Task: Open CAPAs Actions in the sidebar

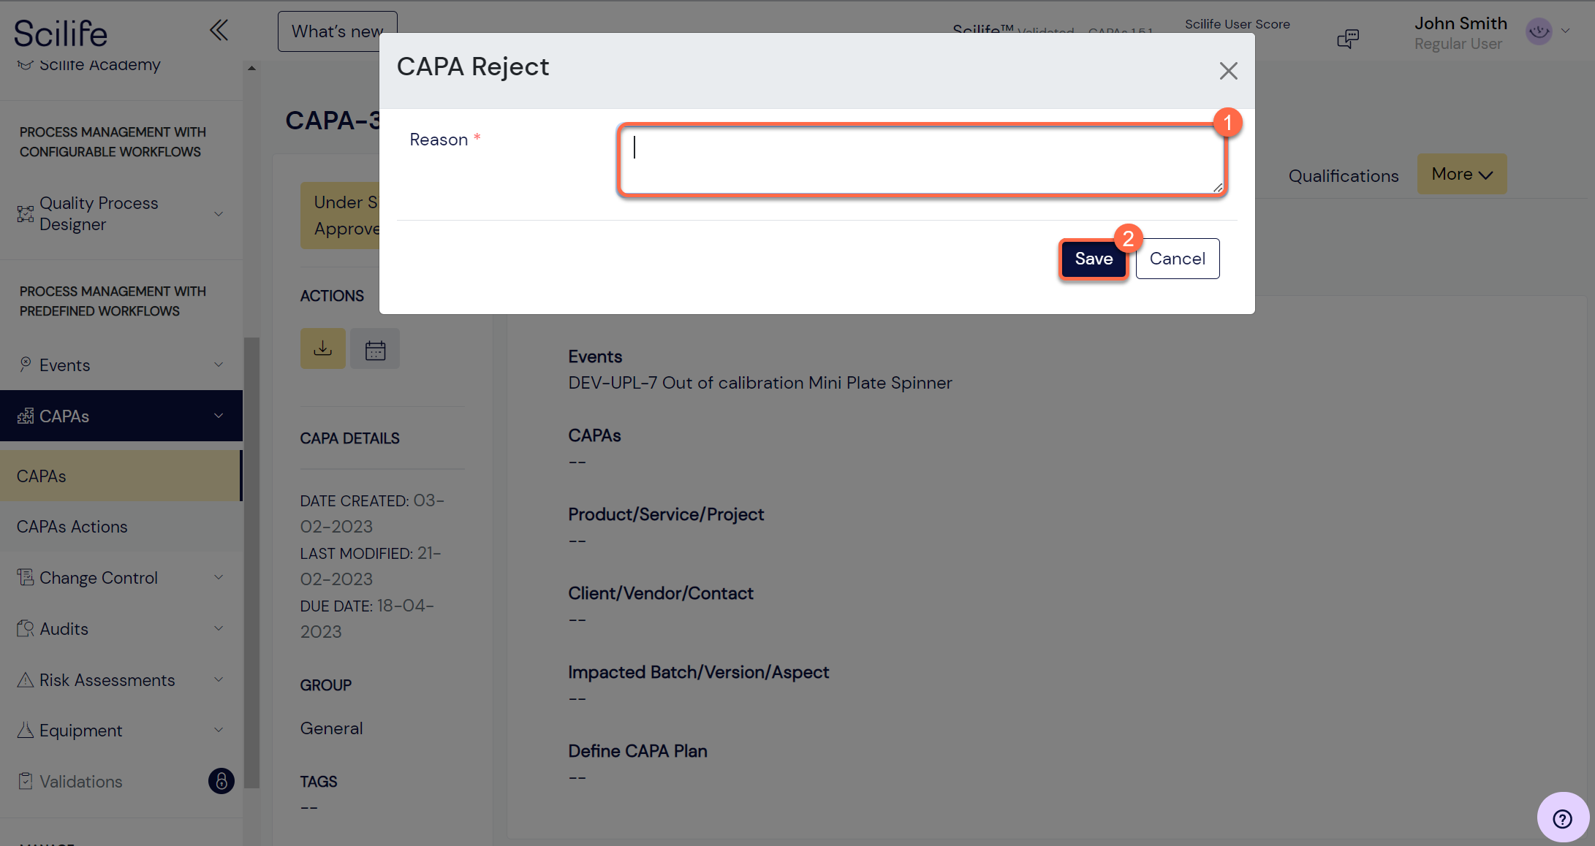Action: point(121,526)
